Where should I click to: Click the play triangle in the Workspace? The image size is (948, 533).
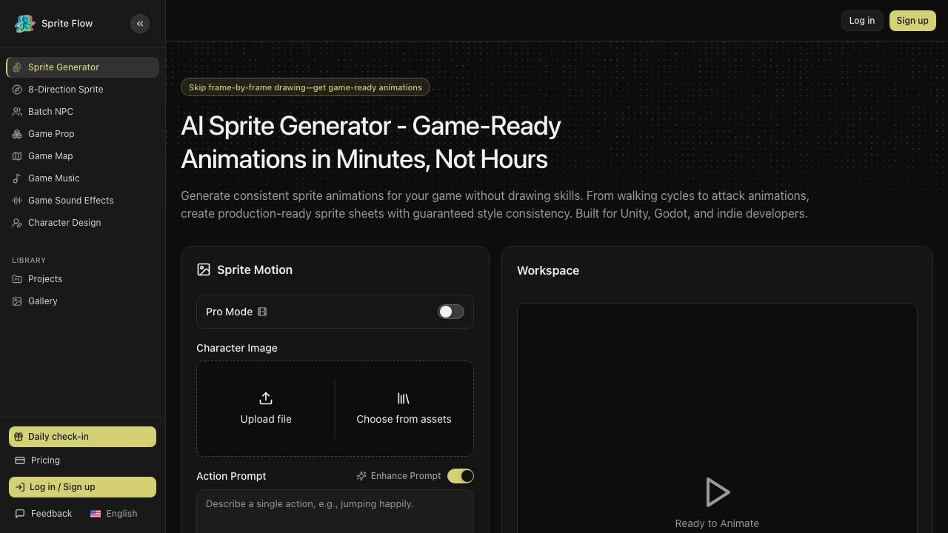pyautogui.click(x=717, y=492)
